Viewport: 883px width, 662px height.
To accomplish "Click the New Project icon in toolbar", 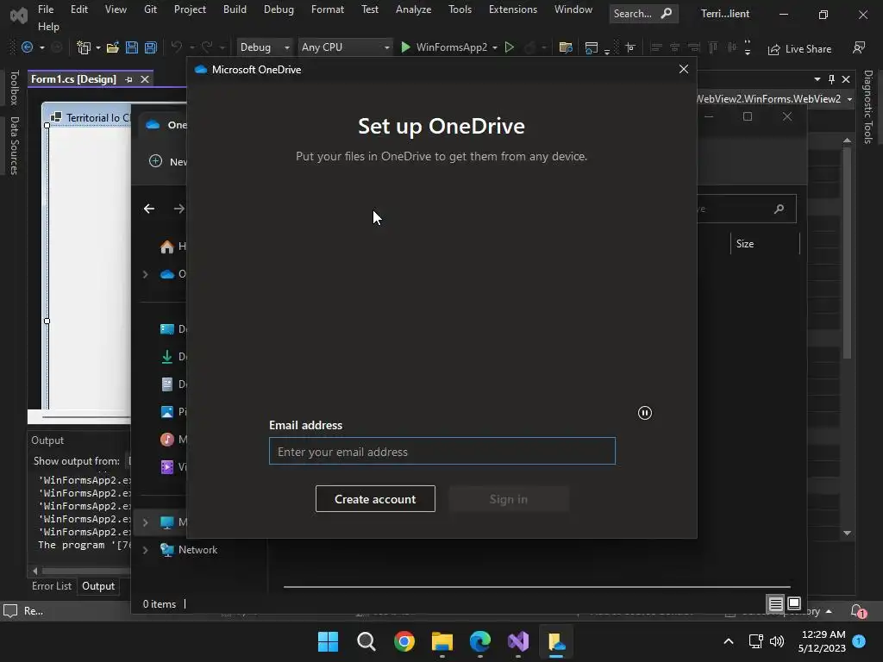I will pyautogui.click(x=84, y=48).
